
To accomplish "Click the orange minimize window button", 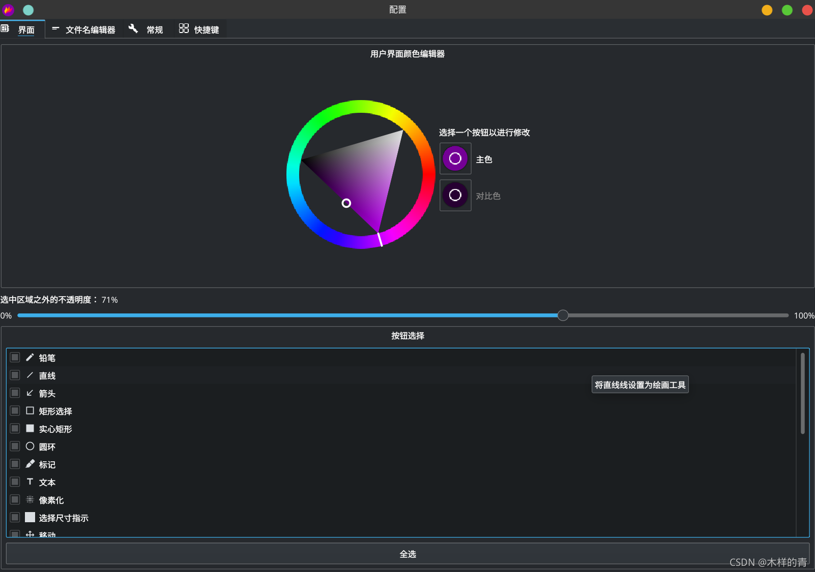I will tap(767, 10).
